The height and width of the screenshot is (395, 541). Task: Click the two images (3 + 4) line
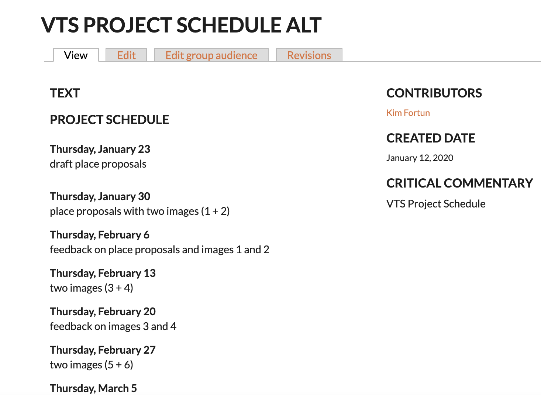[x=92, y=288]
